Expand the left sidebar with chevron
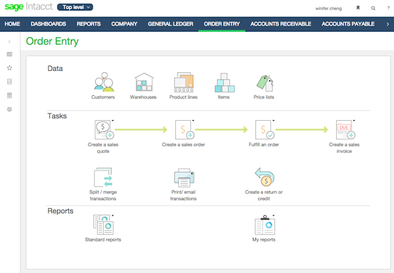 coord(9,41)
